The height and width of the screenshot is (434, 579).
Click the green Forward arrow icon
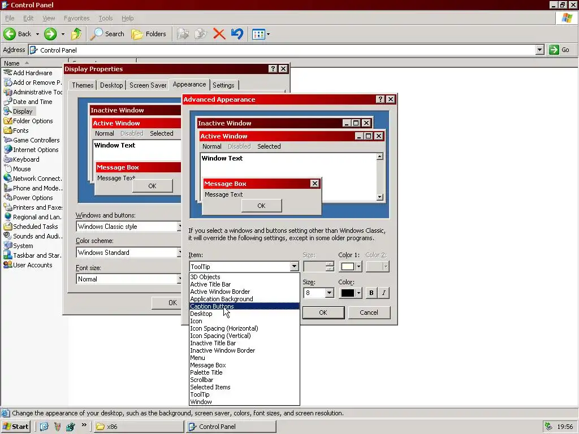(50, 34)
